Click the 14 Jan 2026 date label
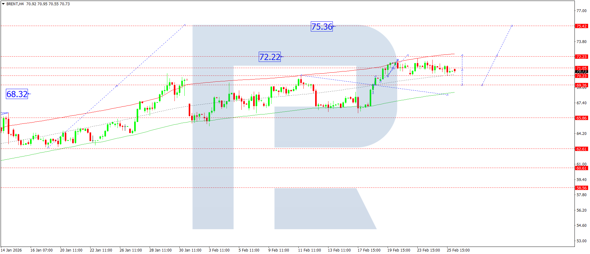 [x=11, y=250]
